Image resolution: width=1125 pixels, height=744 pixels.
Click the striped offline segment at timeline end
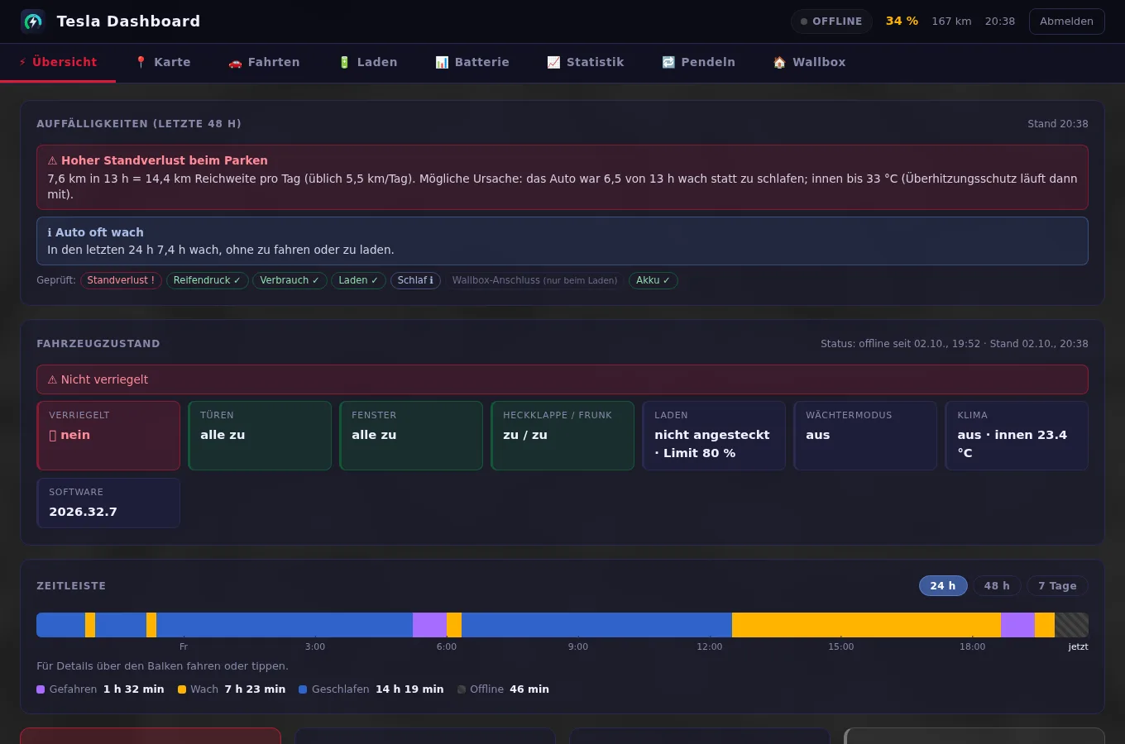pos(1071,625)
